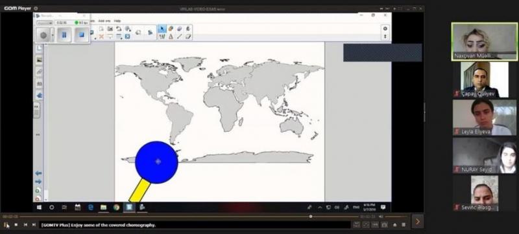Open the Gallery tab in sidebar

pos(39,60)
